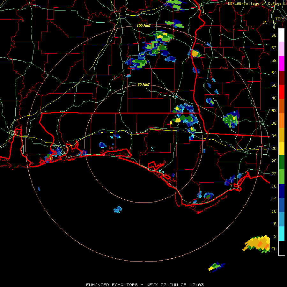The height and width of the screenshot is (287, 287).
Task: Click the "22" scale label
Action: click(274, 173)
